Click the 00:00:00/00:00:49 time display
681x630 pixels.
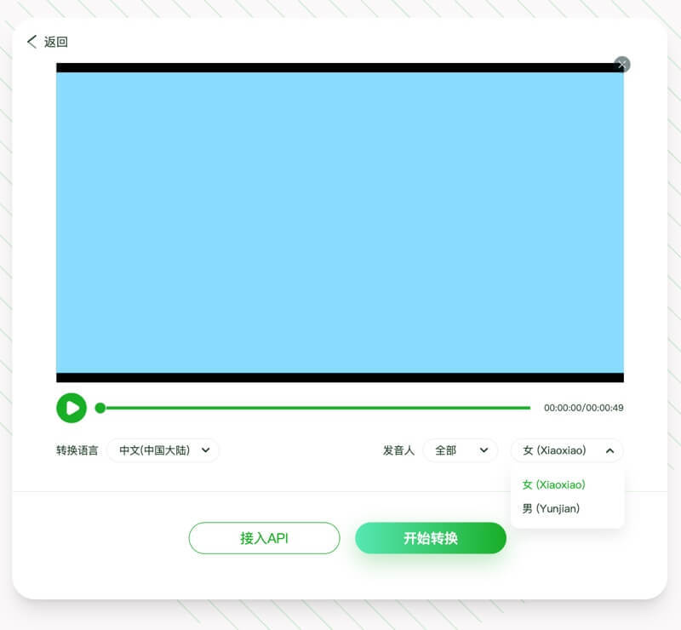(x=583, y=408)
